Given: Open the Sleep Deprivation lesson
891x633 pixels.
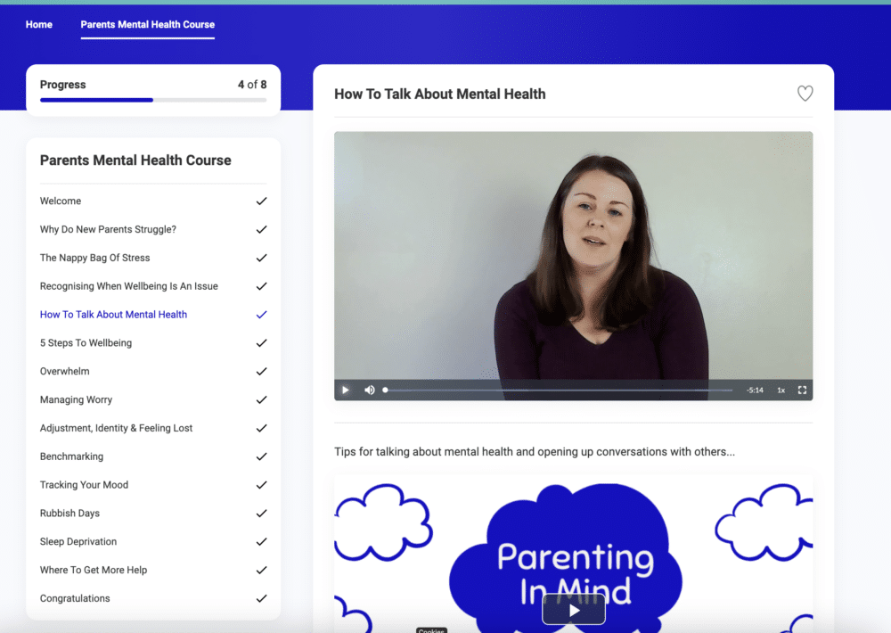Looking at the screenshot, I should point(78,541).
